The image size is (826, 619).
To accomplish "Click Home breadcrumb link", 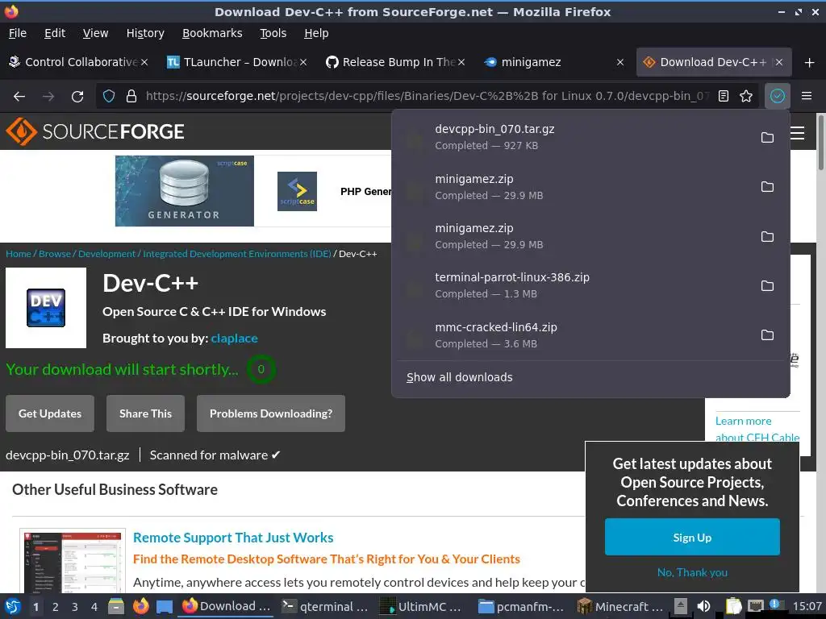I will (19, 254).
